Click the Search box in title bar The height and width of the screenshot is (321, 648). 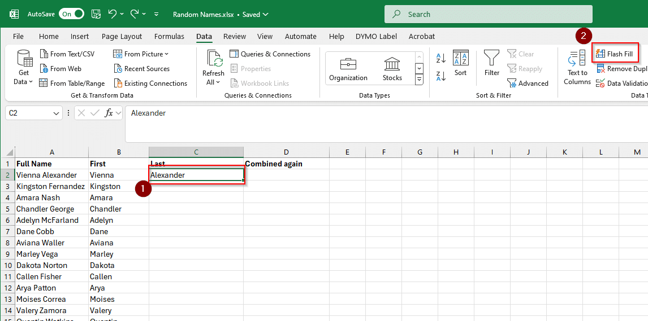coord(488,14)
